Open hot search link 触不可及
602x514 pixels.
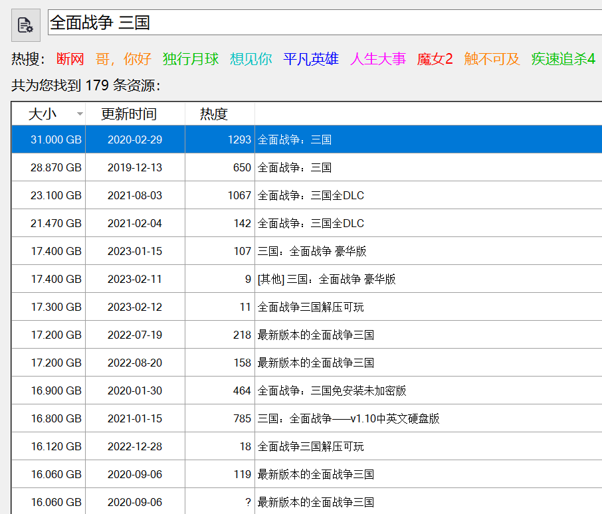click(492, 59)
